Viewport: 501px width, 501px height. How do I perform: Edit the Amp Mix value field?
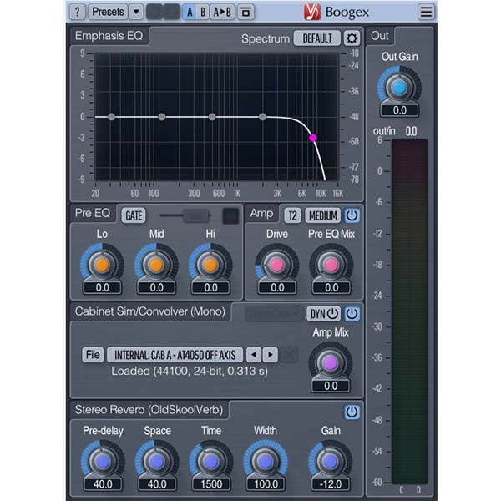tap(331, 386)
